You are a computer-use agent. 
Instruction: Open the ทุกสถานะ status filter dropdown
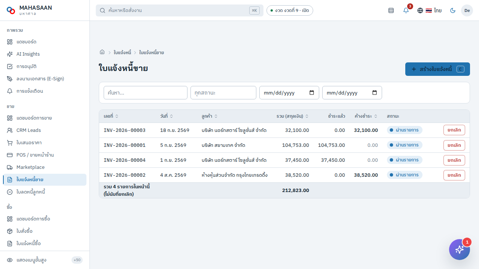click(x=223, y=93)
